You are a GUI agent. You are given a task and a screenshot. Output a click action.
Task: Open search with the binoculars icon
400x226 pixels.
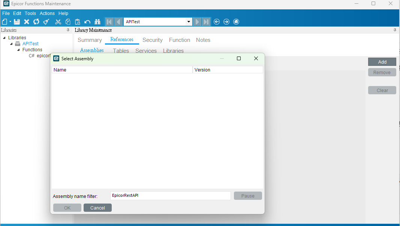coord(97,22)
